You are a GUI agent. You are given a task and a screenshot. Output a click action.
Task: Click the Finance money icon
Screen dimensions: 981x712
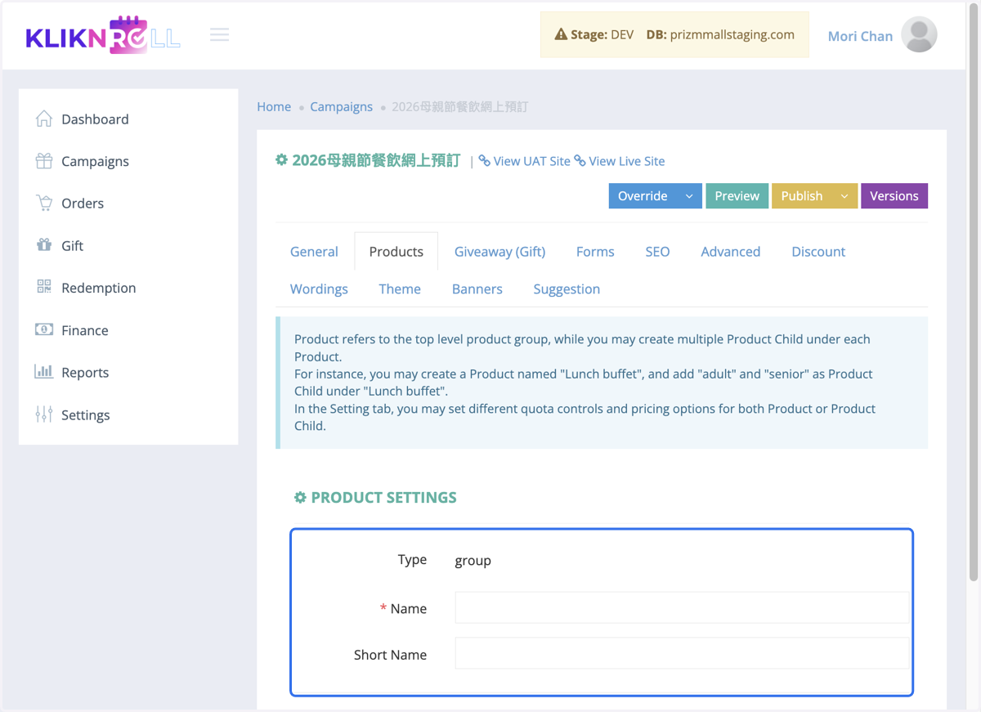tap(44, 329)
